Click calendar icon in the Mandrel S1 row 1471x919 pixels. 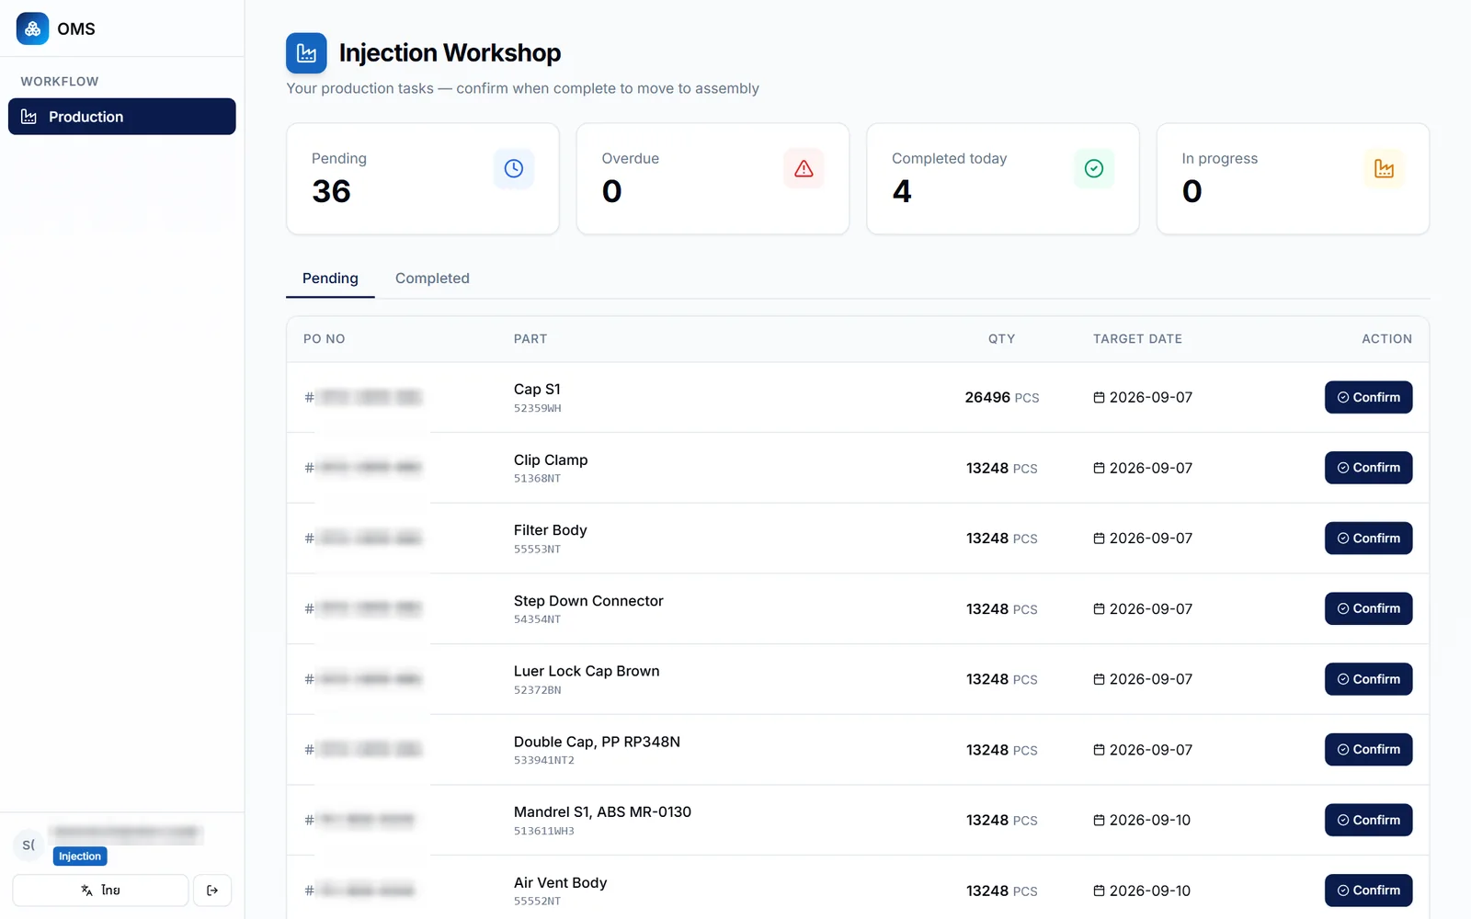[1099, 821]
